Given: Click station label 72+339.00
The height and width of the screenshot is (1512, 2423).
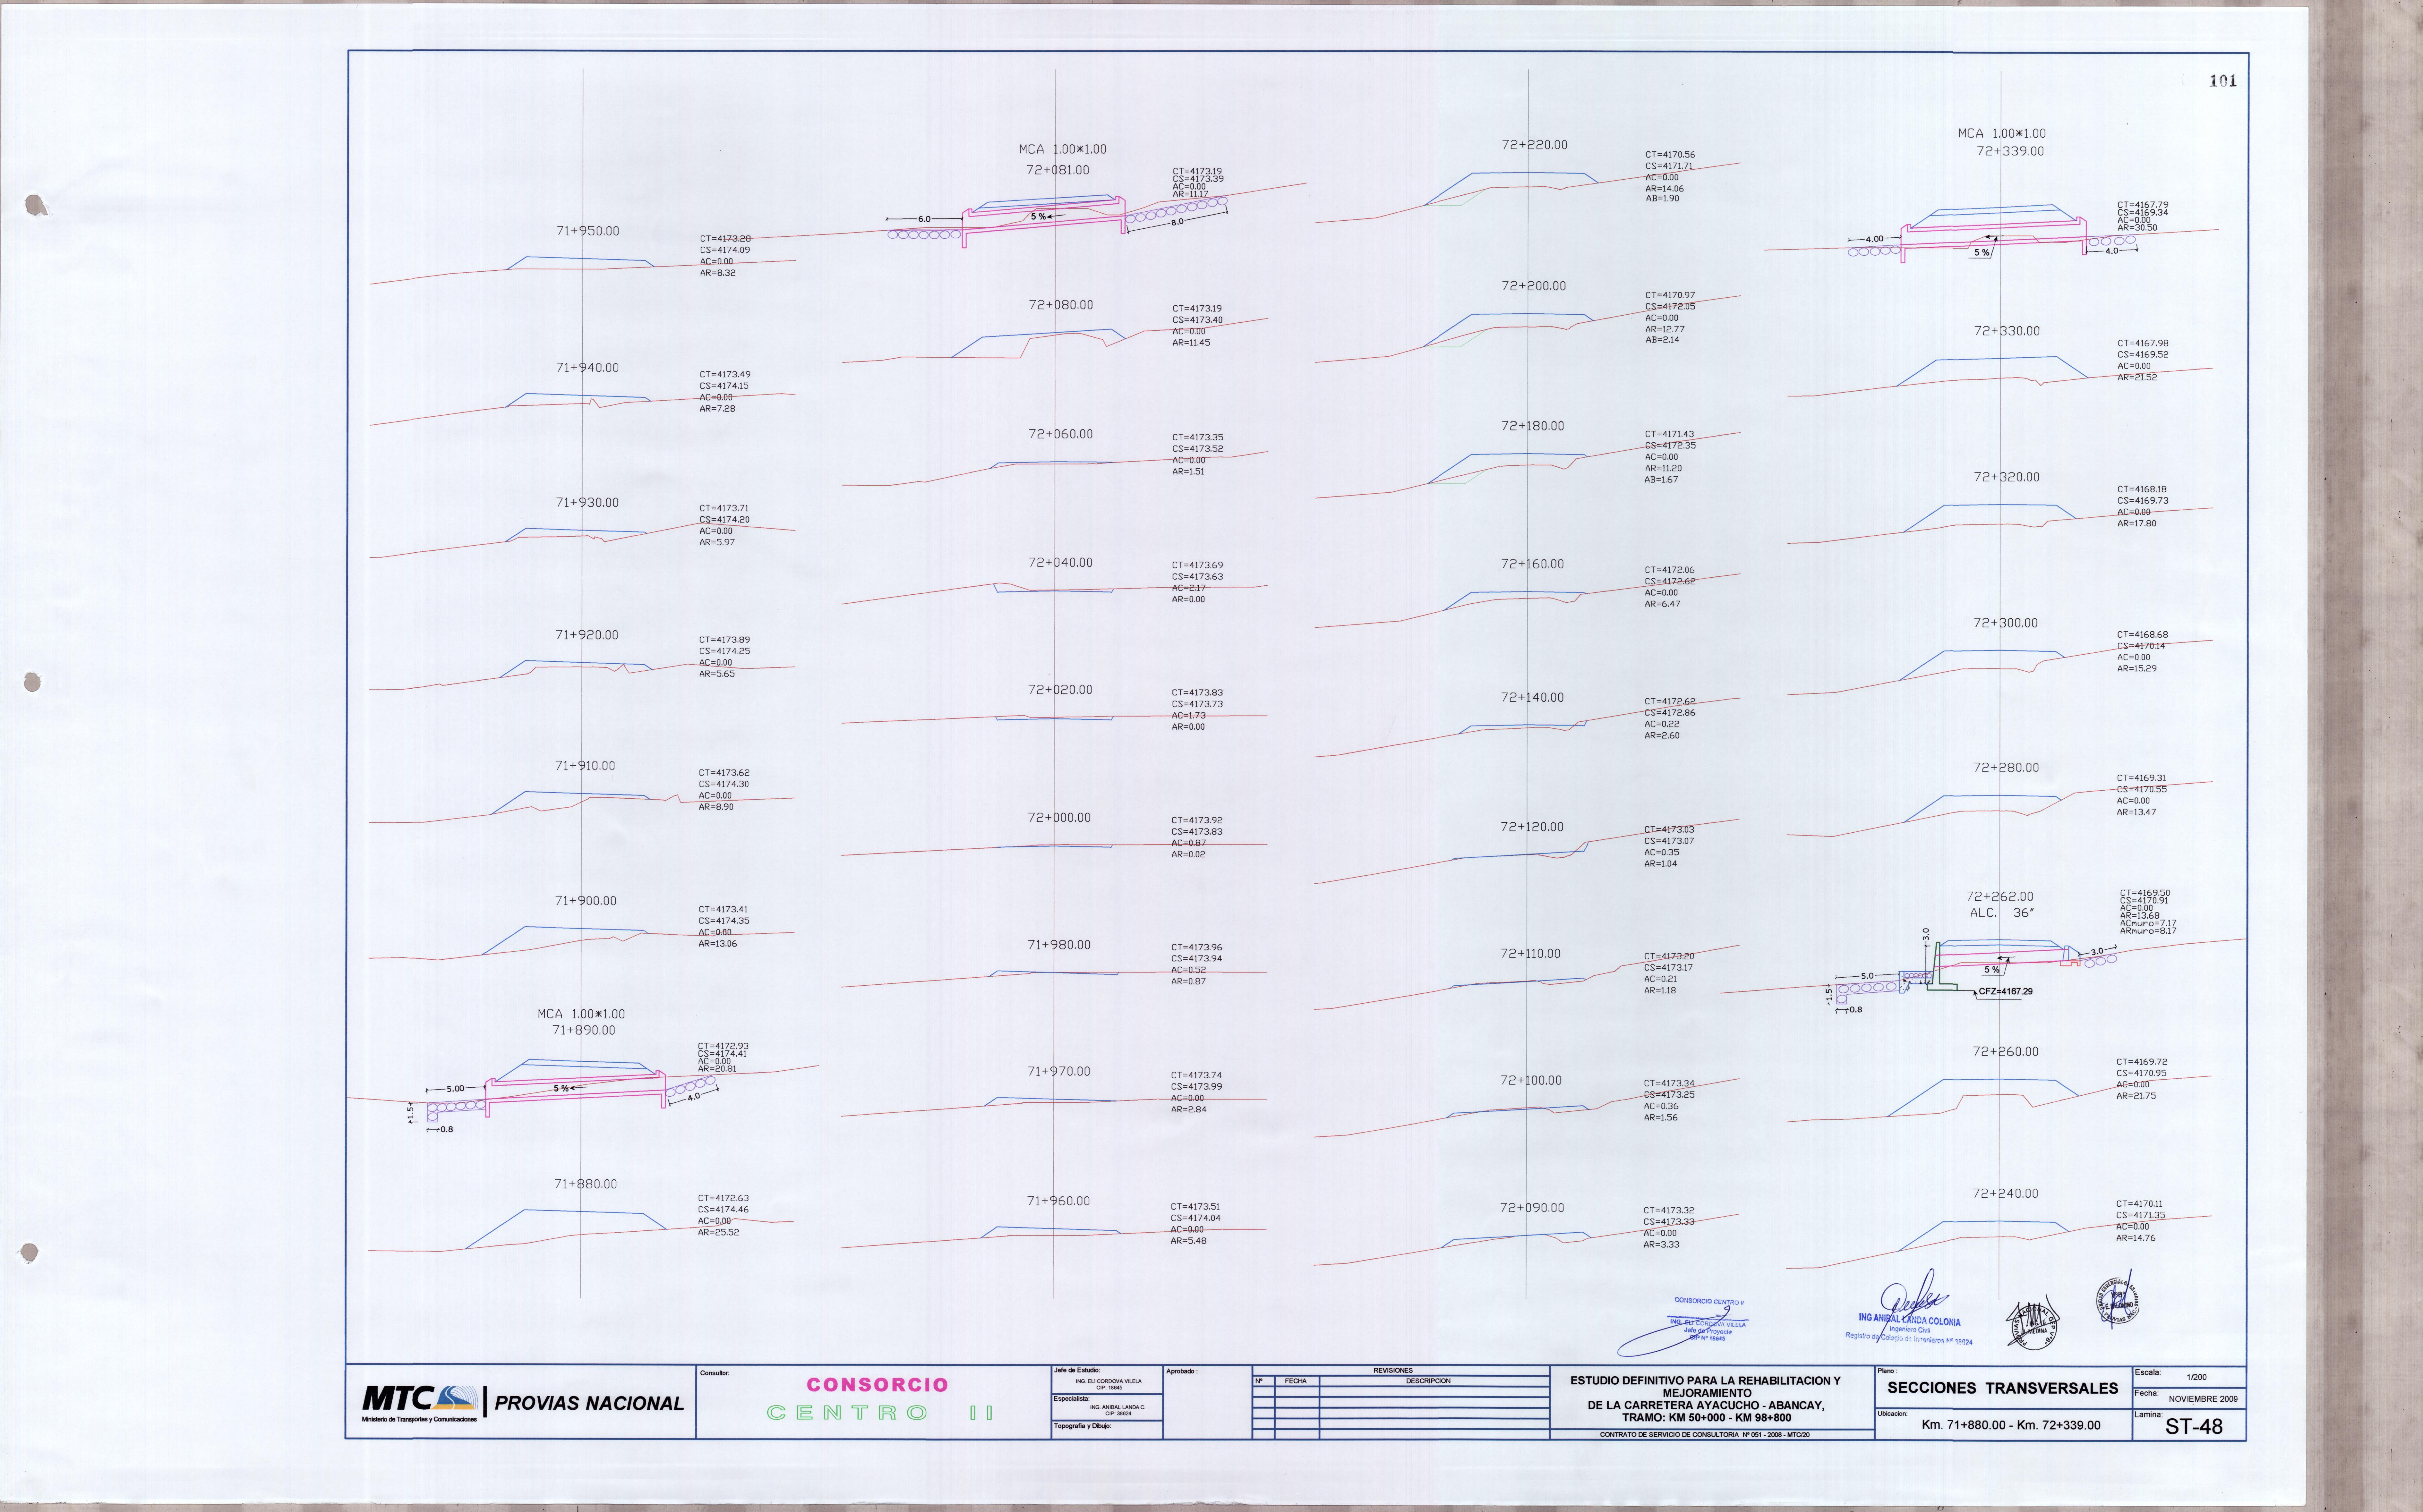Looking at the screenshot, I should (2010, 152).
